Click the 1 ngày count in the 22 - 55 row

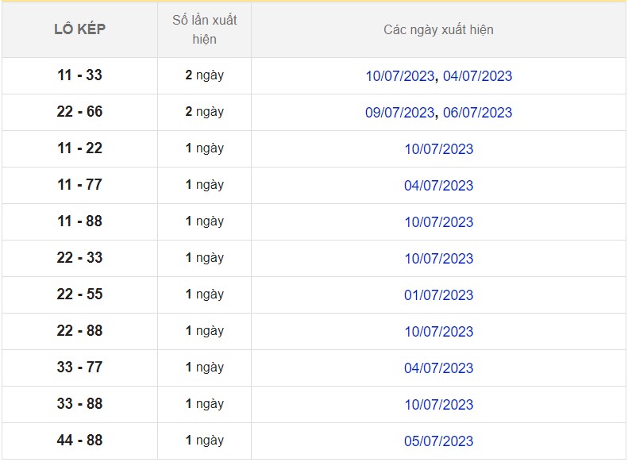pos(204,295)
